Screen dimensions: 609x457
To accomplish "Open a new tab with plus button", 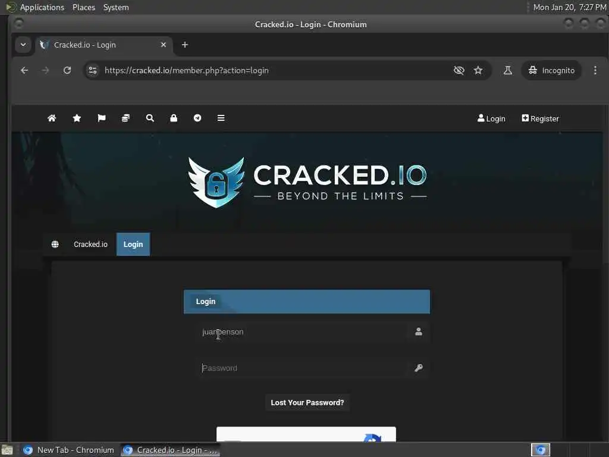I will 185,45.
